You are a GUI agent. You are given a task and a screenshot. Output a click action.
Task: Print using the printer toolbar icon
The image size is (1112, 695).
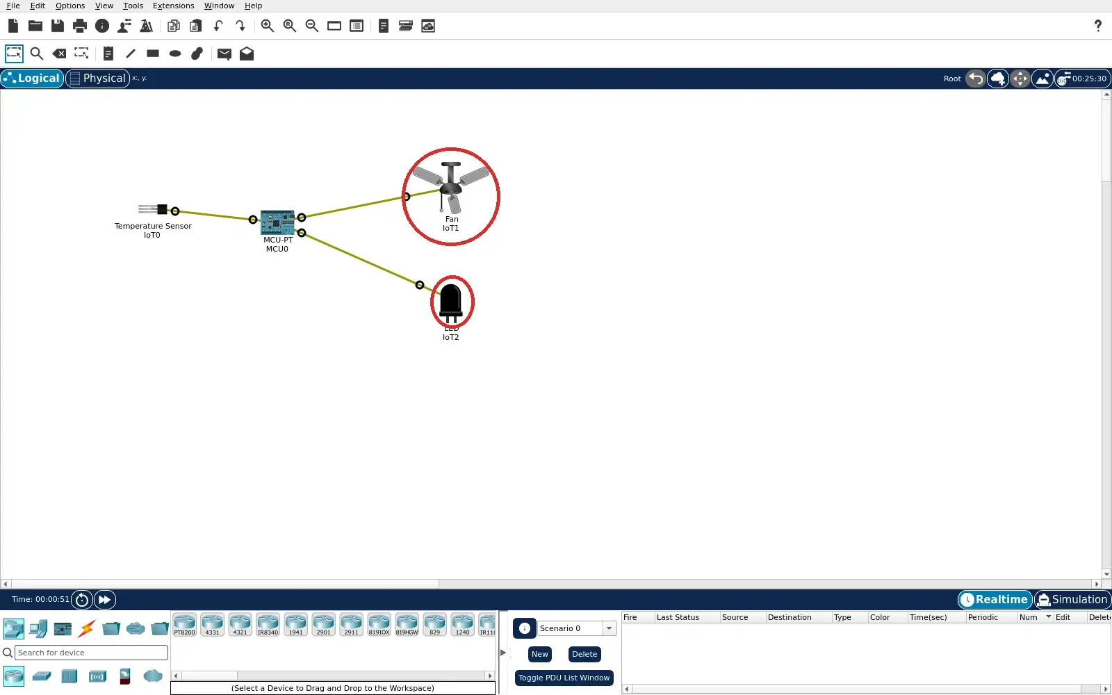coord(80,26)
